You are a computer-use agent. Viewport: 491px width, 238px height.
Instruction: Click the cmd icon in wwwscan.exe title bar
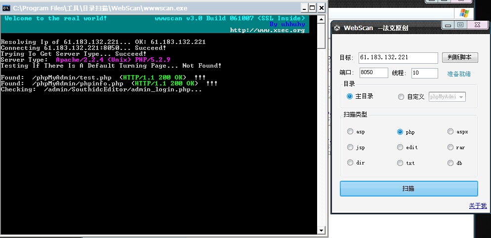point(6,8)
